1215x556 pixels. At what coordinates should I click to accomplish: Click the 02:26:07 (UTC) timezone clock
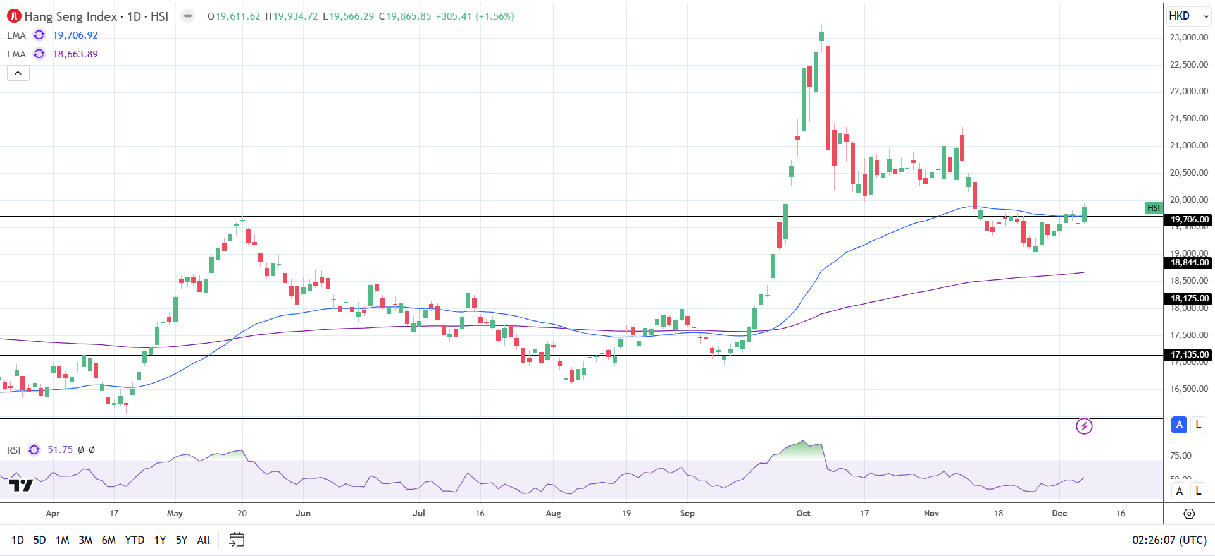coord(1169,540)
